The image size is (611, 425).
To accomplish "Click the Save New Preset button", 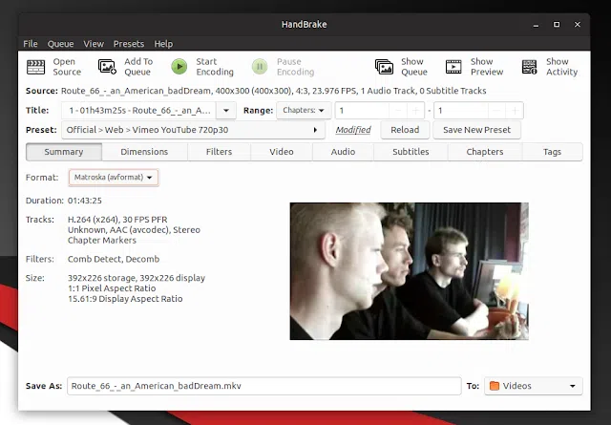I will [x=476, y=130].
